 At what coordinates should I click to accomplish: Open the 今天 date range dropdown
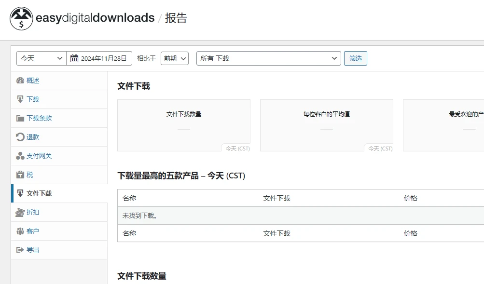41,58
